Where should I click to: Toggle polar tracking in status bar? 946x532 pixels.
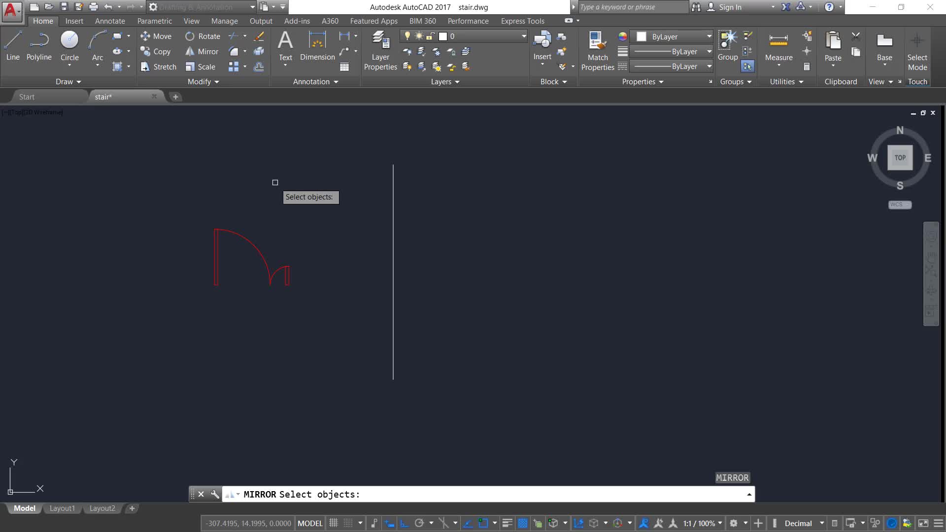(419, 523)
